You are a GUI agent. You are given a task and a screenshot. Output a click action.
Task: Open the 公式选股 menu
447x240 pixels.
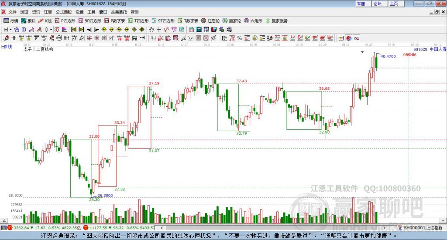(64, 12)
